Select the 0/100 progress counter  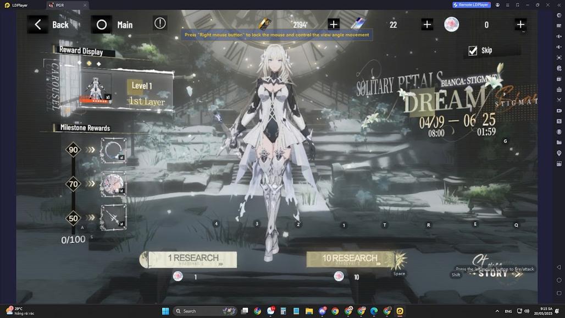click(x=73, y=239)
